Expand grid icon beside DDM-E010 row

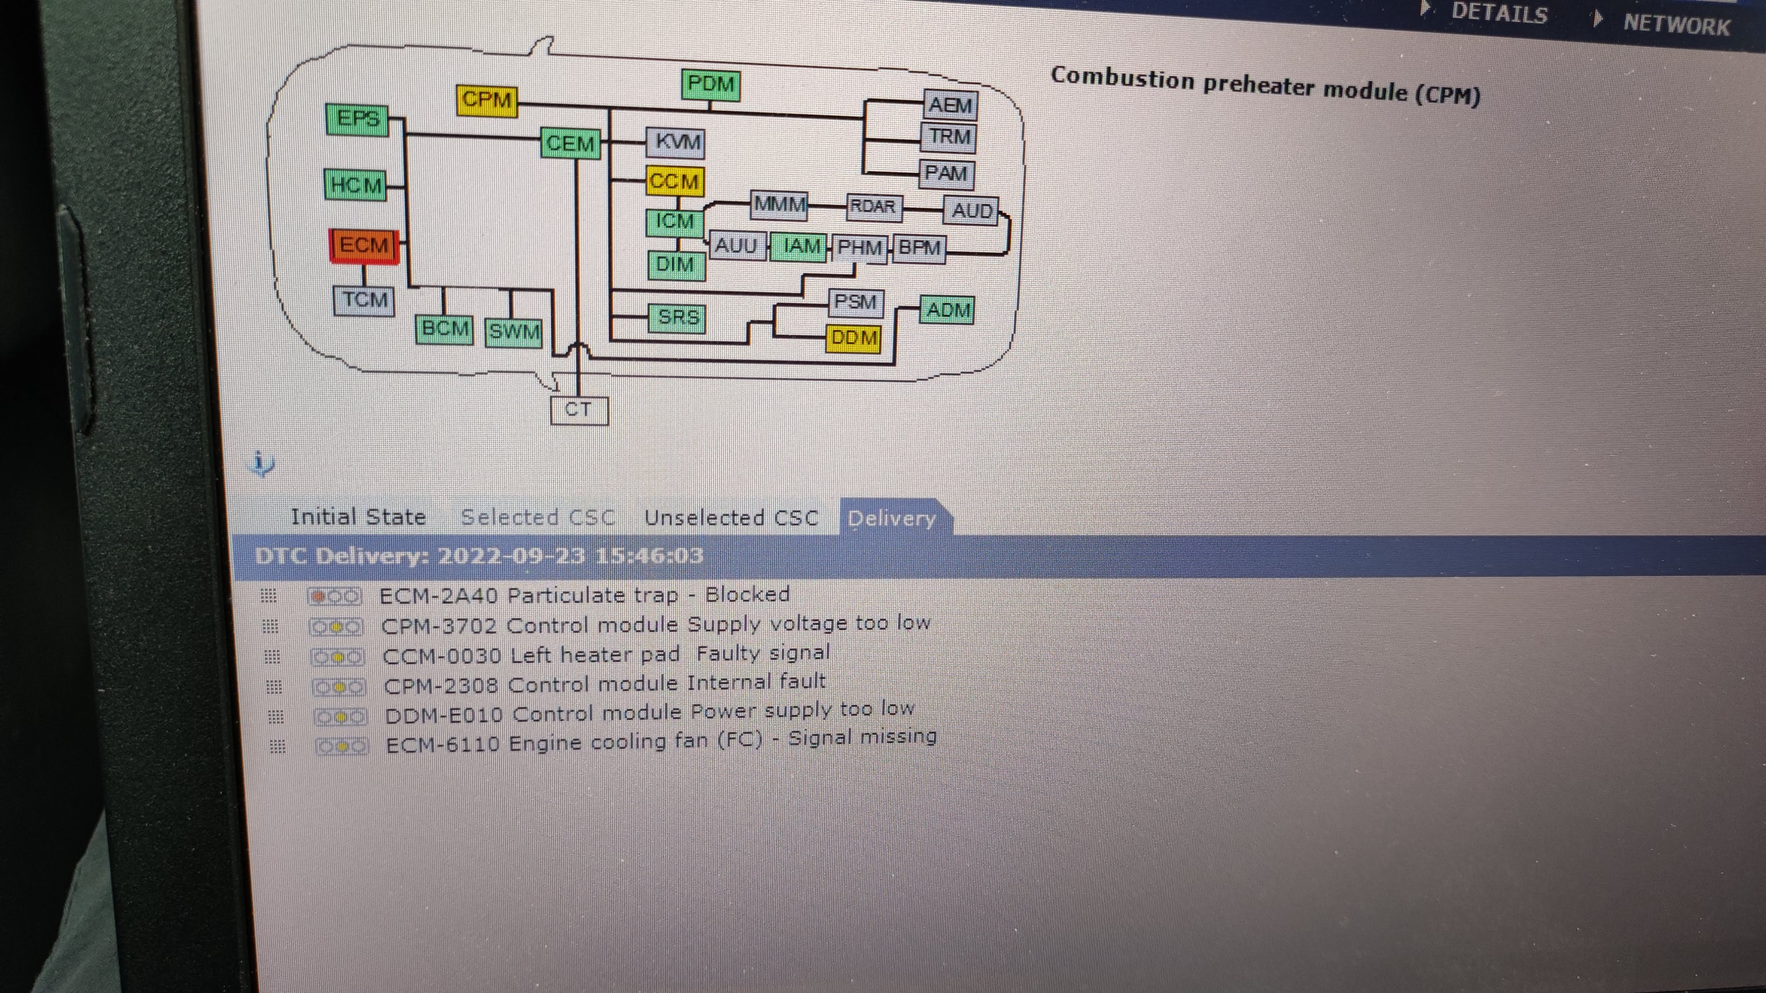click(276, 718)
